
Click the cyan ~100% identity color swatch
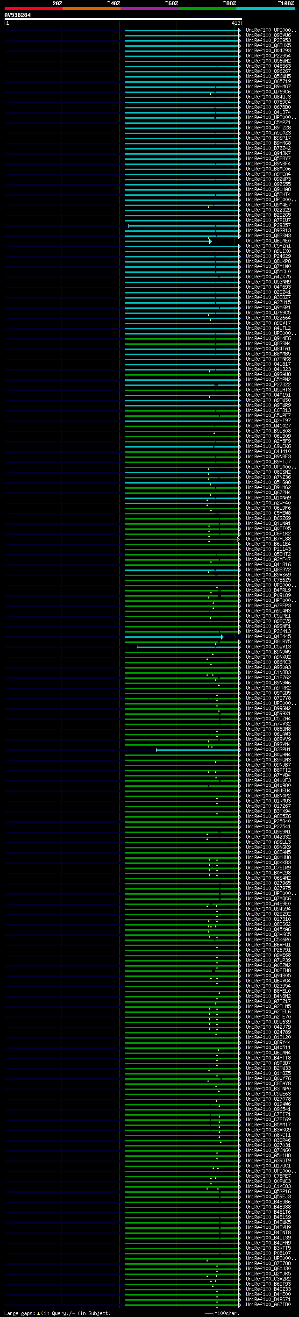[265, 8]
